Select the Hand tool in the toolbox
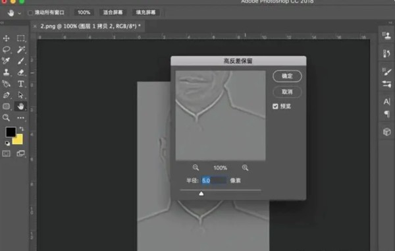395x251 pixels. point(21,106)
